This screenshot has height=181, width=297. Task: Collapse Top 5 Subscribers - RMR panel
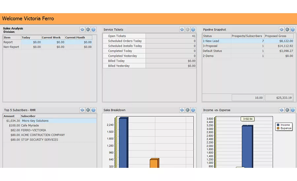point(93,110)
